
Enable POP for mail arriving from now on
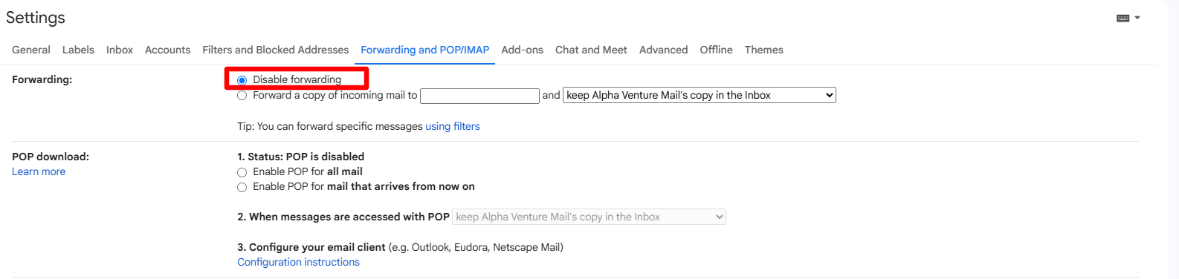coord(242,188)
